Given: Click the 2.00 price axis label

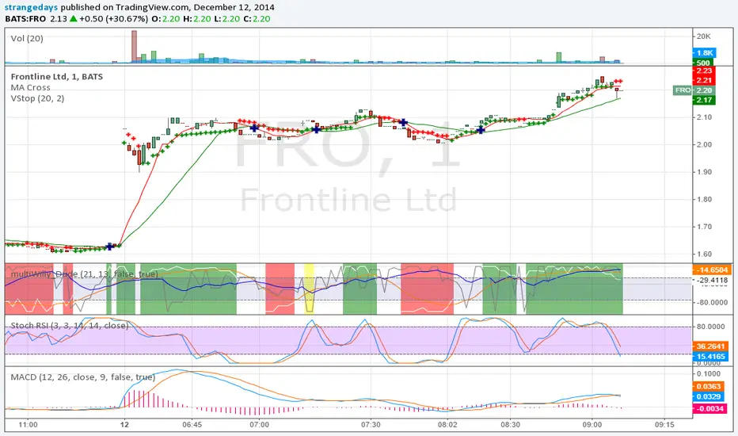Looking at the screenshot, I should 704,144.
